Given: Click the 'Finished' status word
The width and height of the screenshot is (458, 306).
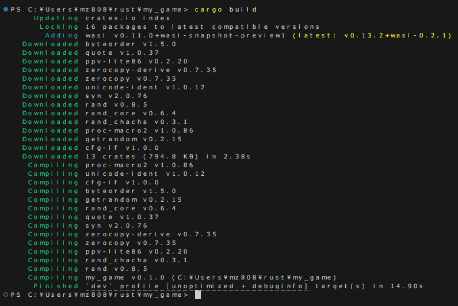Looking at the screenshot, I should pos(56,286).
